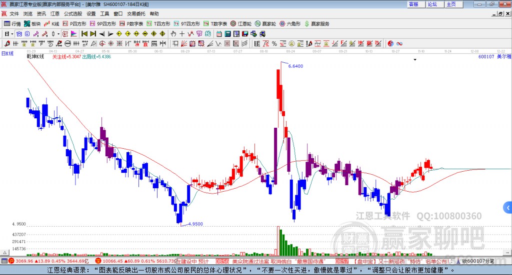This screenshot has width=512, height=275.
Task: Click the 出局线=5.4386 label
Action: pos(96,57)
